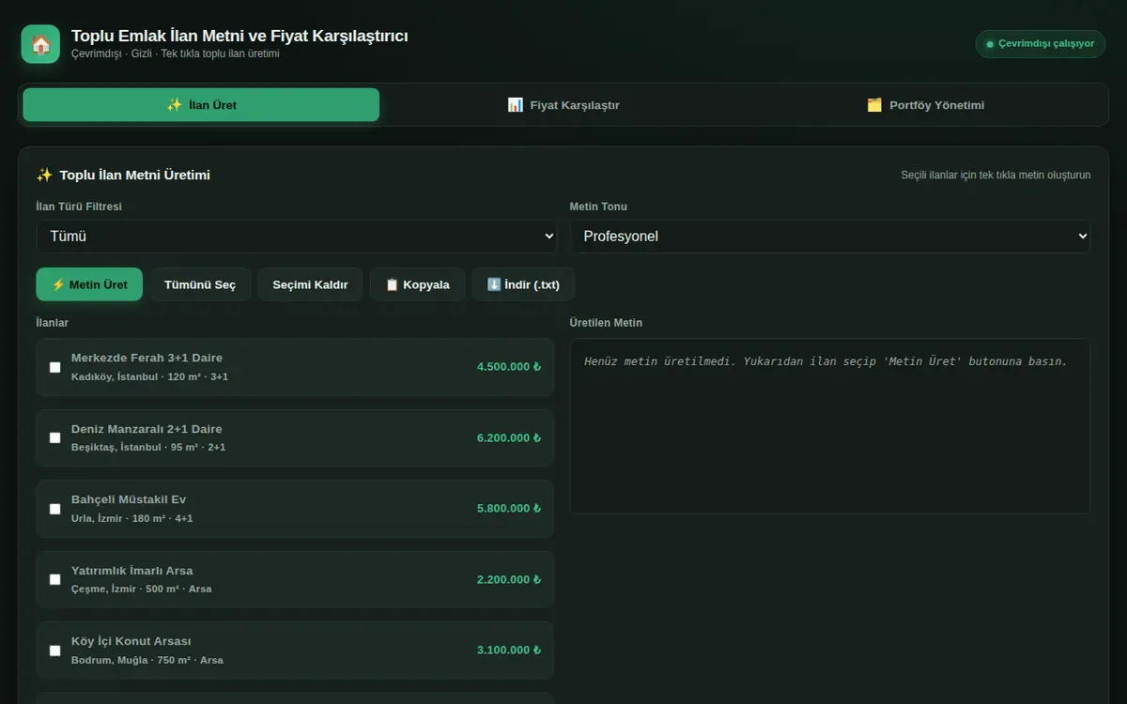Toggle the Köy İçi Konut Arsası checkbox
Viewport: 1127px width, 704px height.
pyautogui.click(x=55, y=650)
